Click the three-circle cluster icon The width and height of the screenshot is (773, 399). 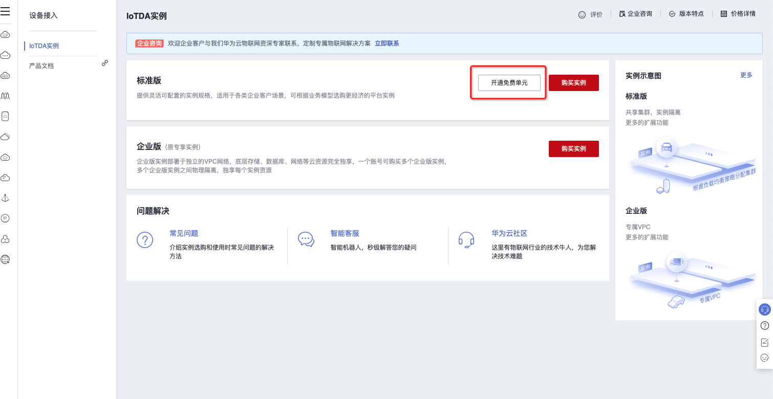(5, 239)
